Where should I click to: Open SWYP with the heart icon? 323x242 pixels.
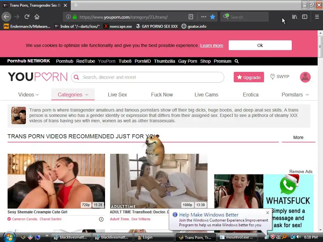click(279, 77)
